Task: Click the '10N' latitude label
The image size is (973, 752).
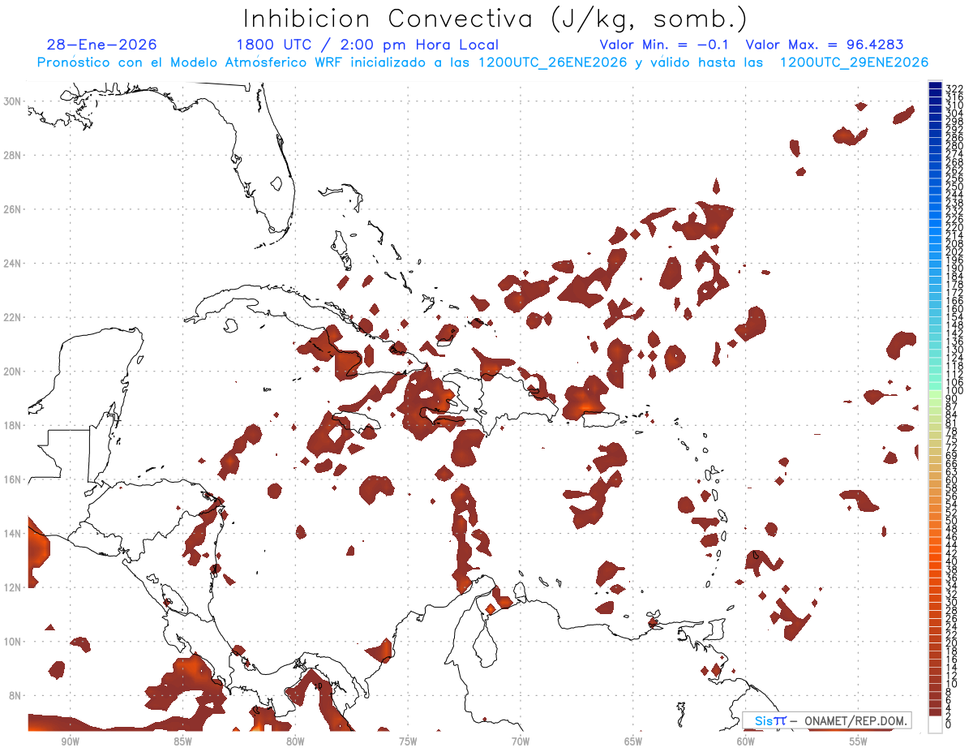Action: [x=13, y=642]
